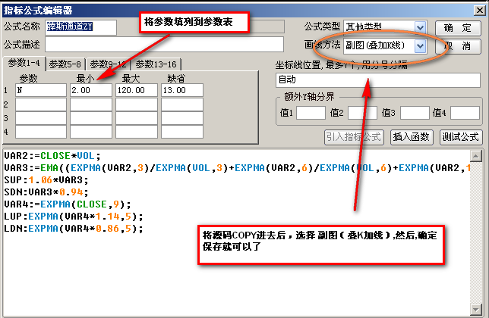The width and height of the screenshot is (489, 318).
Task: Click the 缺省 field with 13.00
Action: [182, 90]
